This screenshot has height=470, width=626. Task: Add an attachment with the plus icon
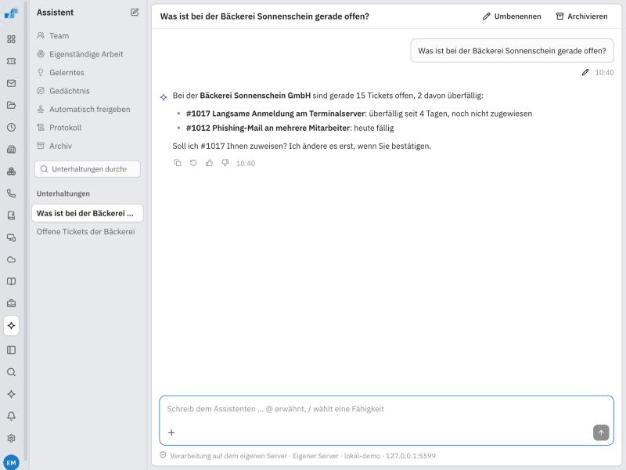(171, 432)
